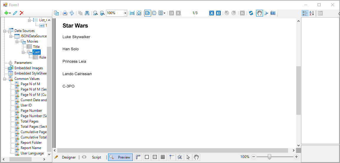Click the Fit Whole Page icon
340x163 pixels.
(139, 13)
